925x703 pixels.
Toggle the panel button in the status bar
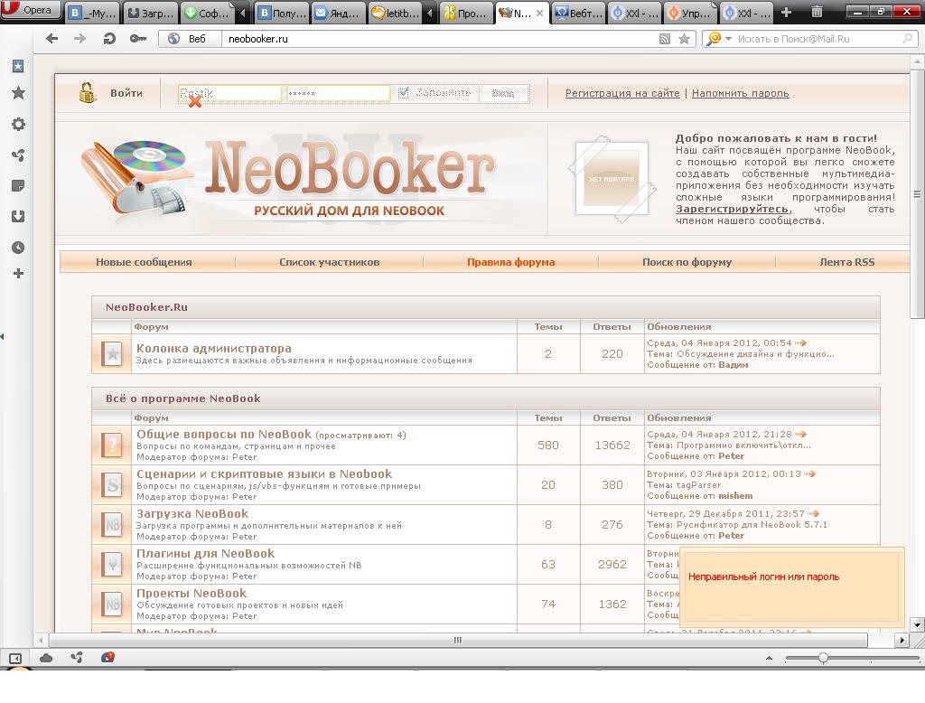click(15, 658)
